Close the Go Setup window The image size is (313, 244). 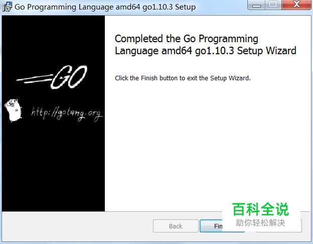(x=296, y=5)
